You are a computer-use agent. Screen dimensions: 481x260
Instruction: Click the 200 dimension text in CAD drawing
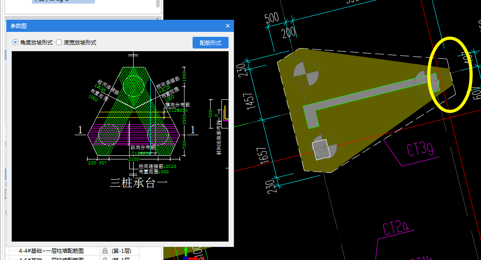click(x=288, y=32)
